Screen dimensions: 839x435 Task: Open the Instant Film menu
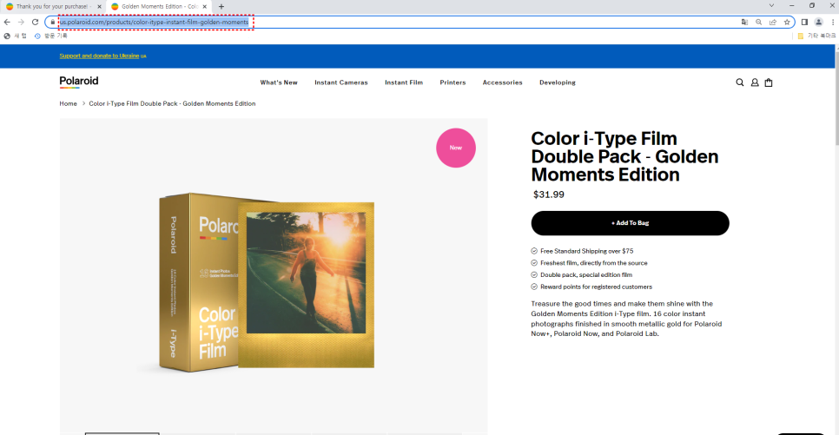404,82
